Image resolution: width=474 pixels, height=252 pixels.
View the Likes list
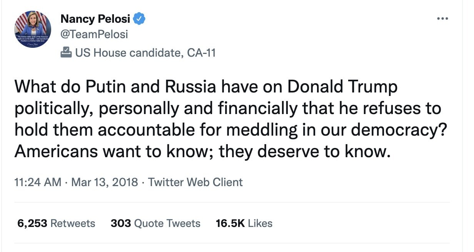(260, 223)
